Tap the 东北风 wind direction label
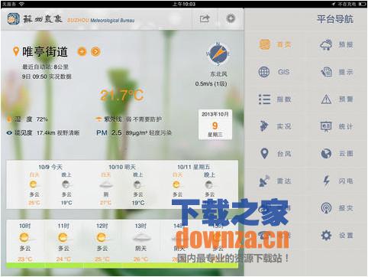This screenshot has height=277, width=368. (x=218, y=74)
